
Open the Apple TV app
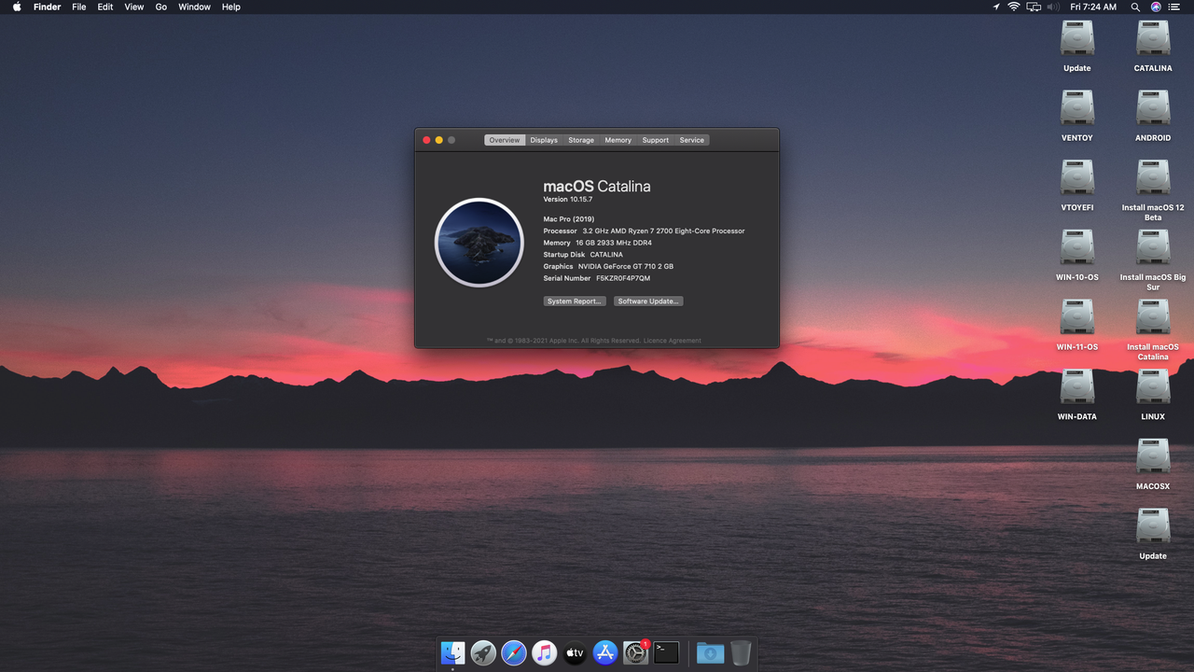[575, 652]
